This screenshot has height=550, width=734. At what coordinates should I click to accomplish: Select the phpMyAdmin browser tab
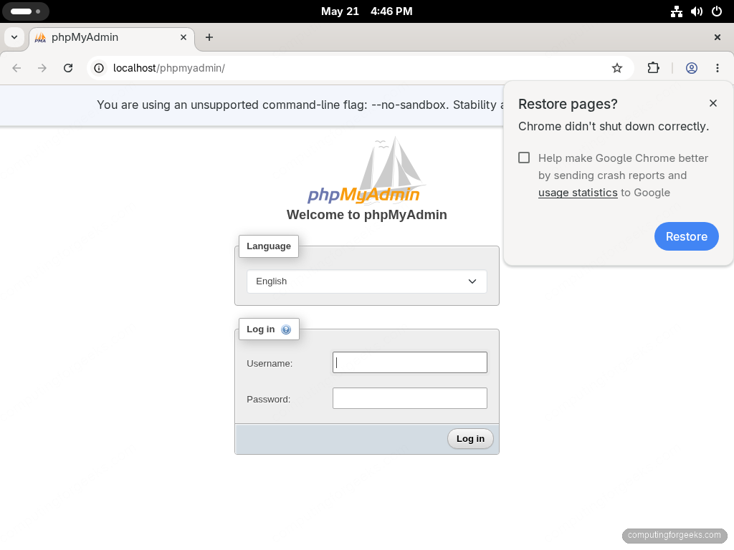pos(113,37)
